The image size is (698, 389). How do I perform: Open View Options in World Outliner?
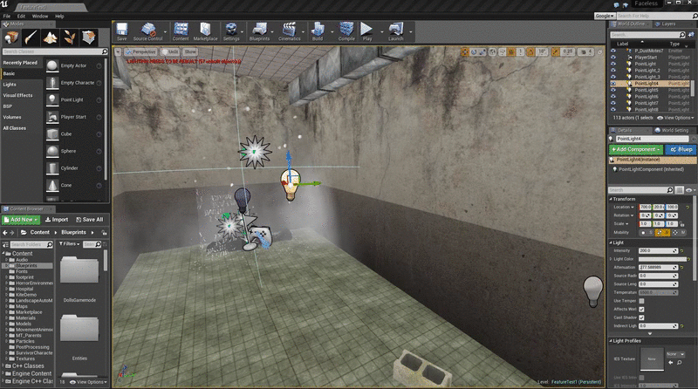[x=675, y=118]
